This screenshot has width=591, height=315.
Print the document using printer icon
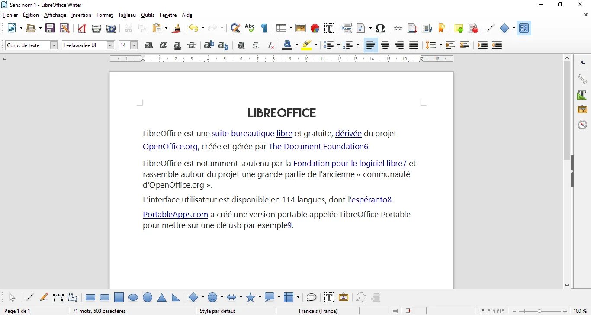(96, 29)
